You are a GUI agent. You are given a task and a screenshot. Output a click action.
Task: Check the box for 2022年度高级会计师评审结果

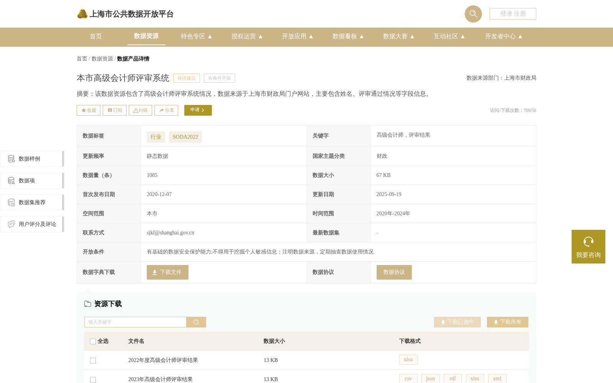(x=93, y=360)
